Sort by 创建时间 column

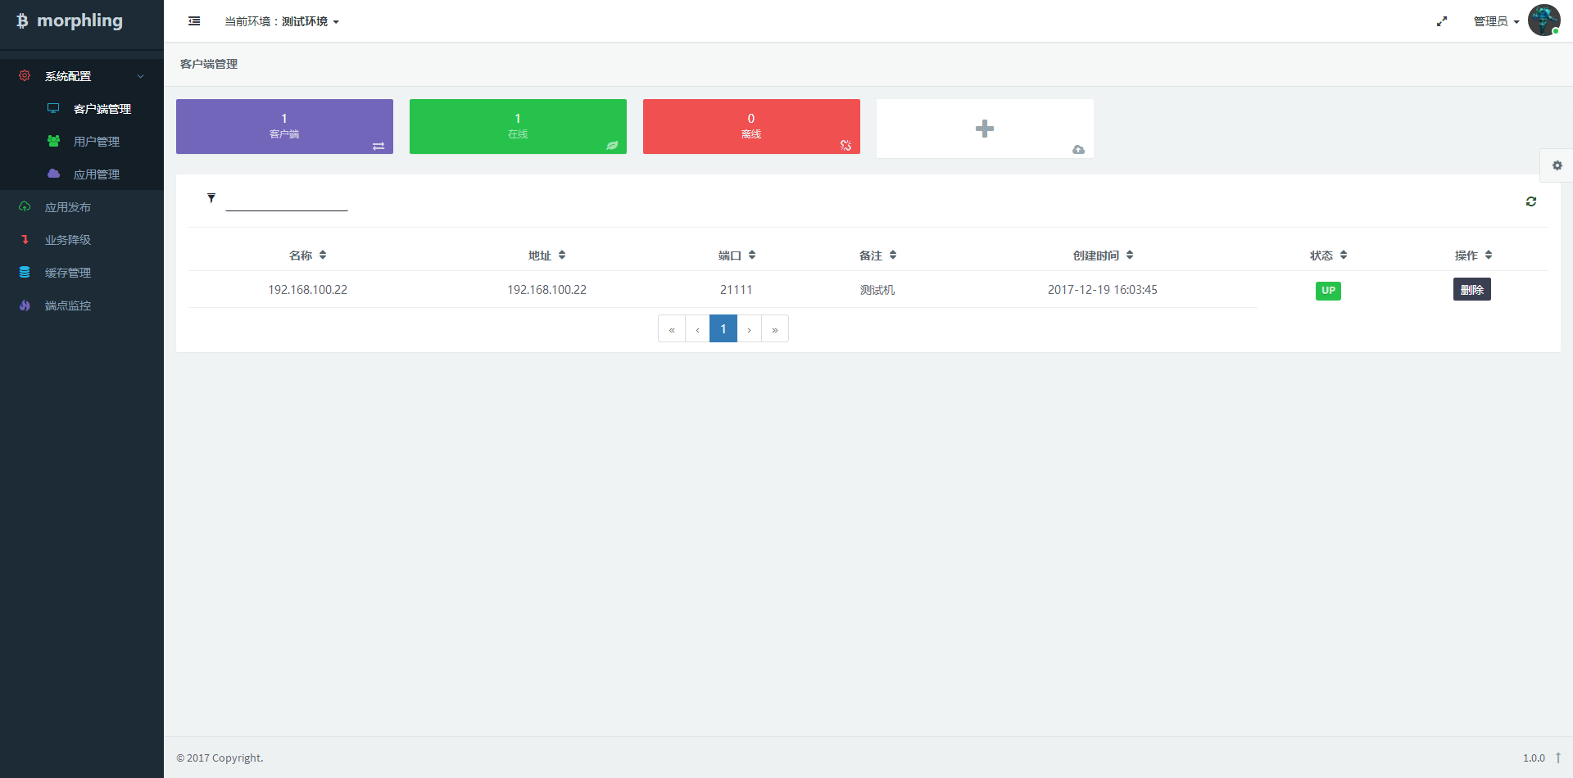(x=1103, y=256)
